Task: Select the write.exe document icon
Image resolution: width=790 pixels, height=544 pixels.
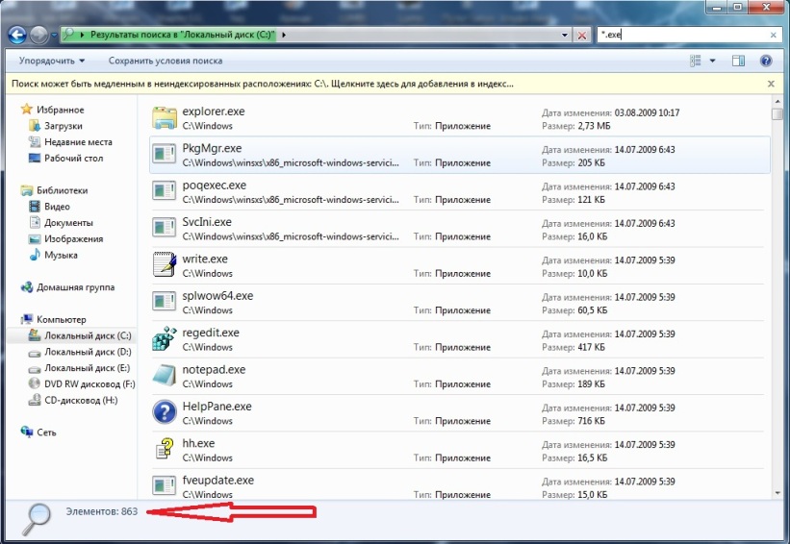Action: pyautogui.click(x=165, y=264)
